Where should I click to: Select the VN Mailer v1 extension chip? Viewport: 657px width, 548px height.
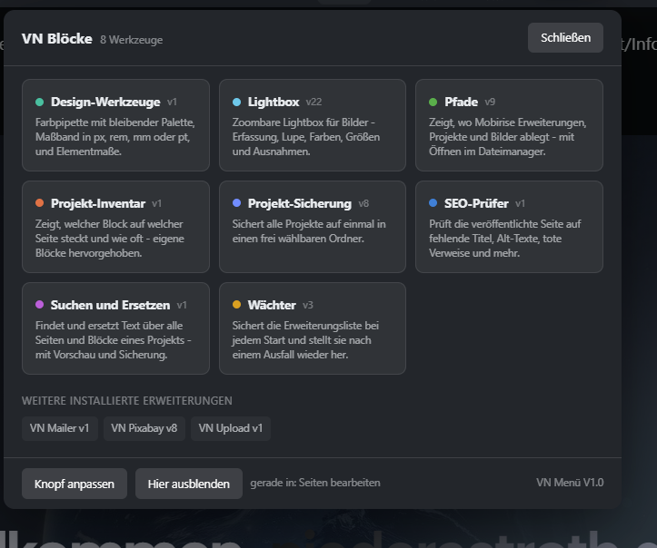59,428
